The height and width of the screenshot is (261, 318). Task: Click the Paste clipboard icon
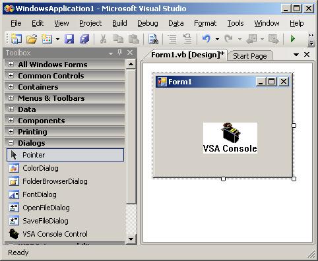[133, 39]
